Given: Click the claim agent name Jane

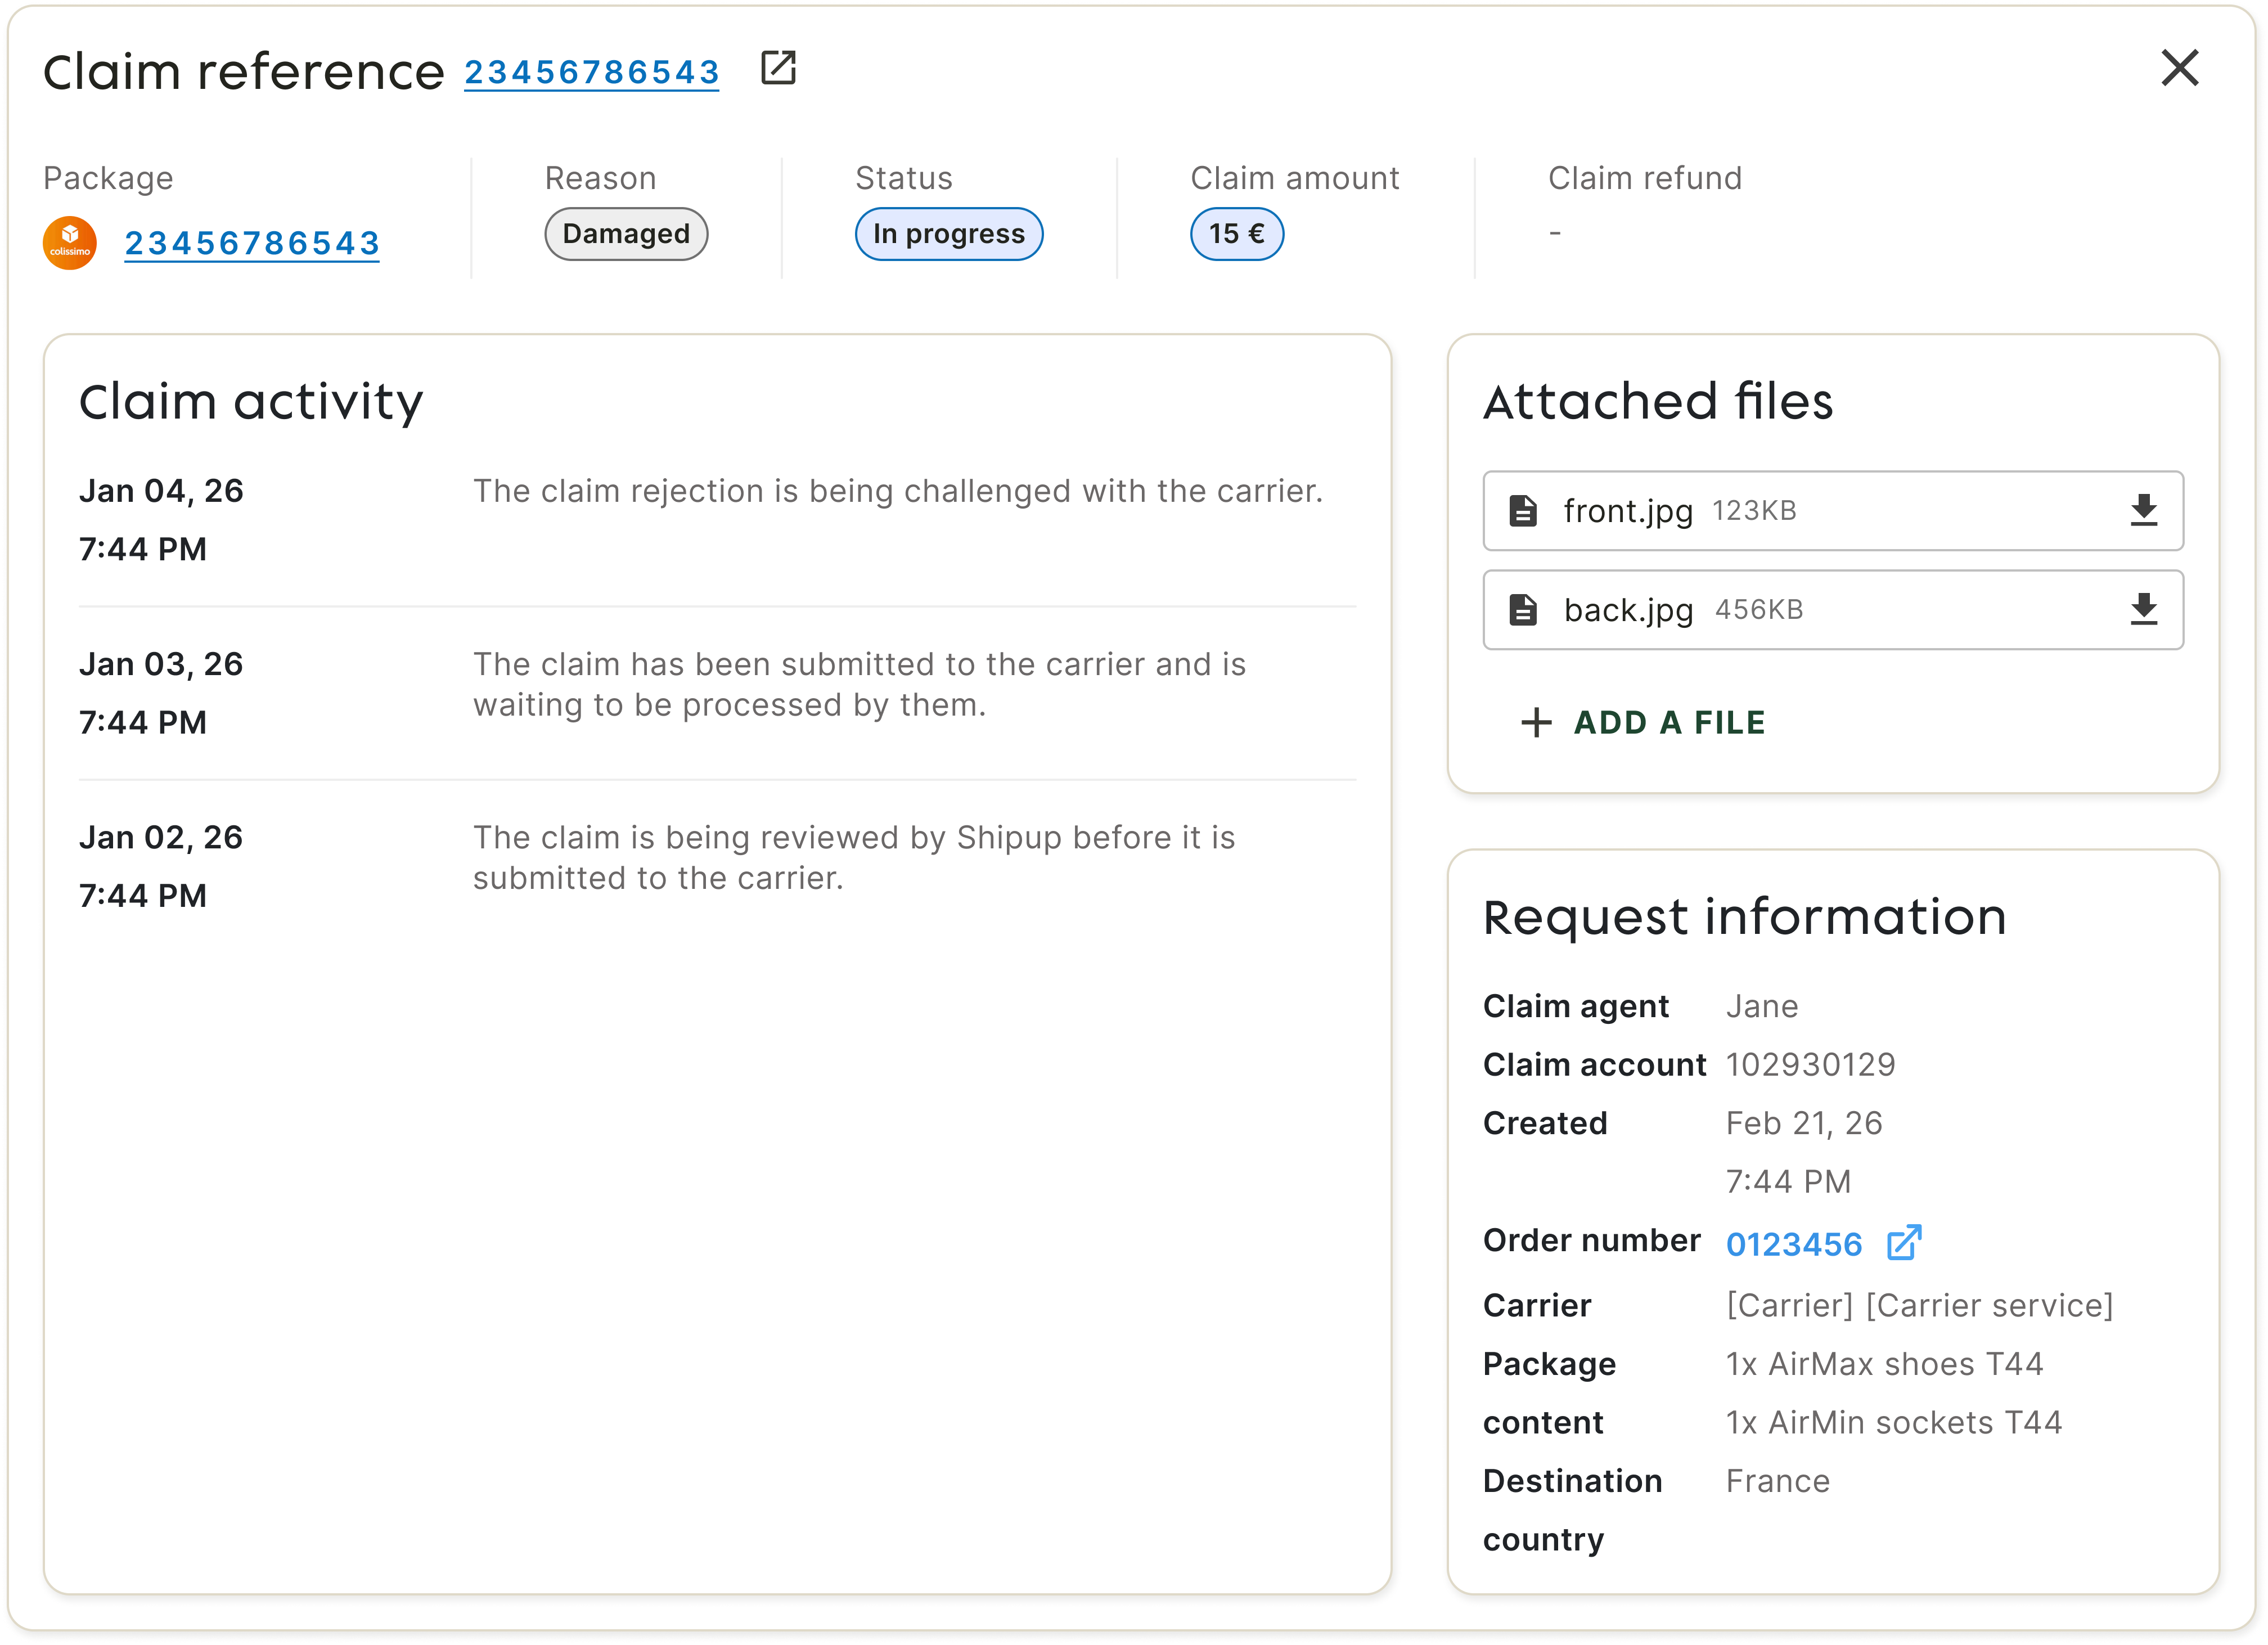Looking at the screenshot, I should [1762, 1006].
